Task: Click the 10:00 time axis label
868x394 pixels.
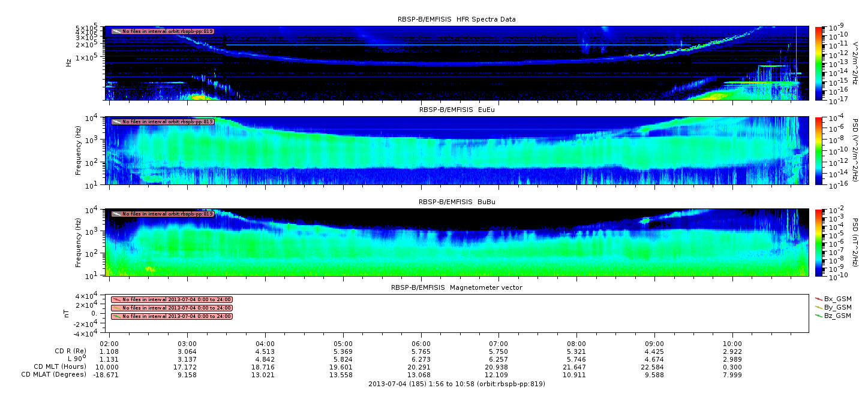Action: coord(732,344)
